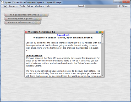Click orange collapse icon of License Information
Viewport: 131px width, 102px height.
click(x=39, y=22)
